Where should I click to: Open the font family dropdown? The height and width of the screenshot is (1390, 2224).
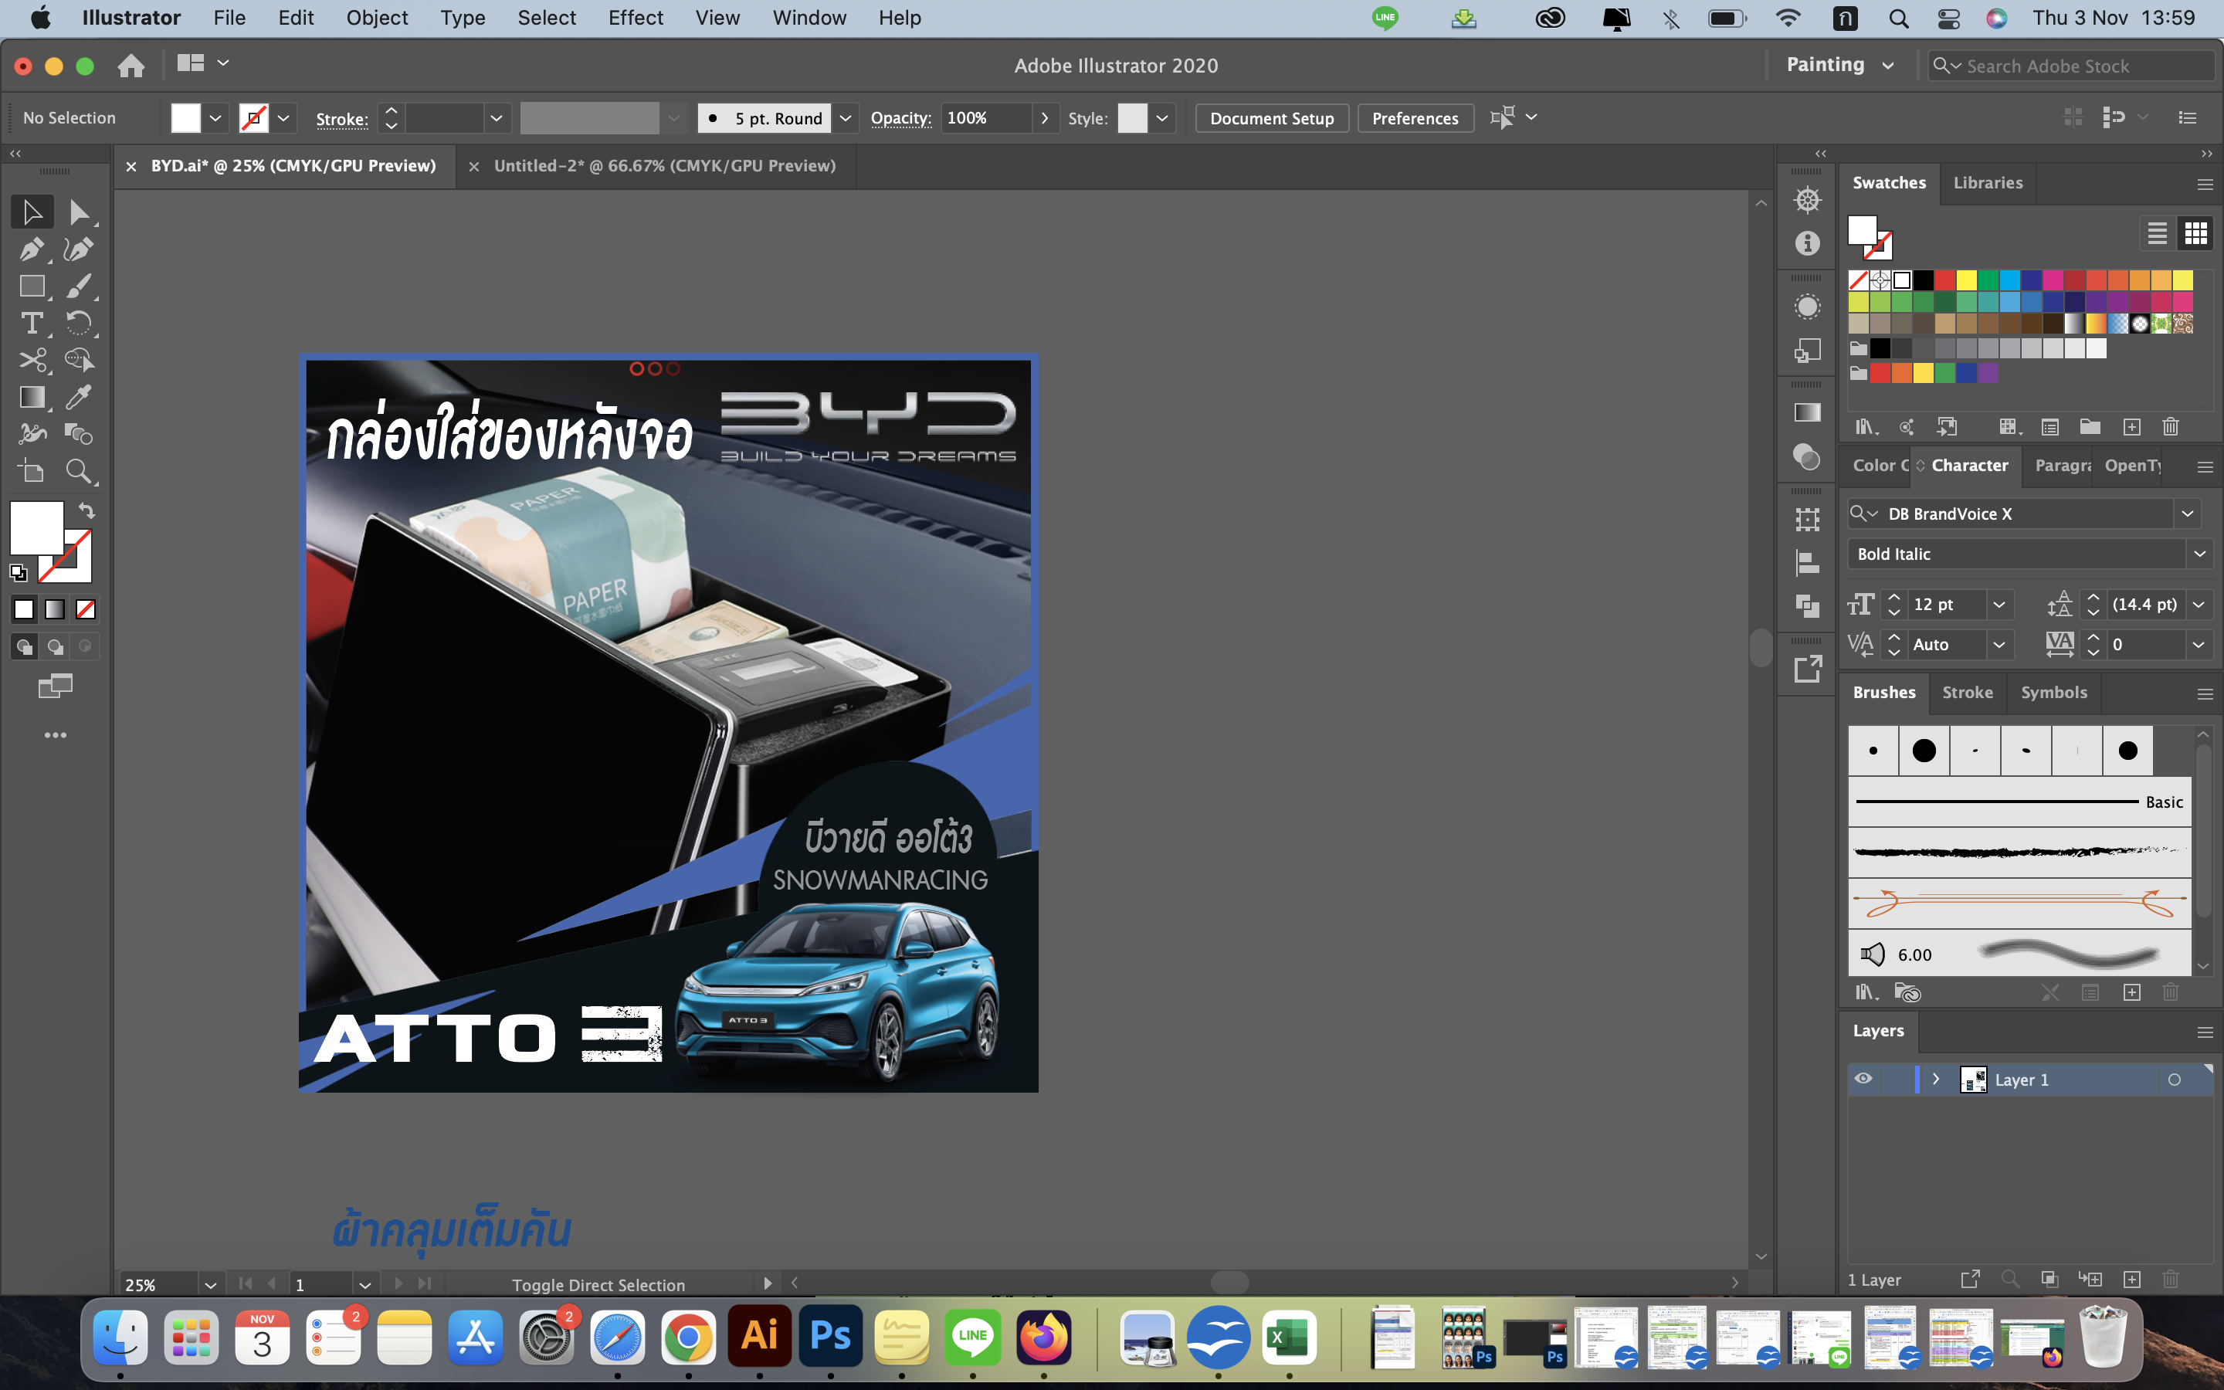tap(2188, 513)
